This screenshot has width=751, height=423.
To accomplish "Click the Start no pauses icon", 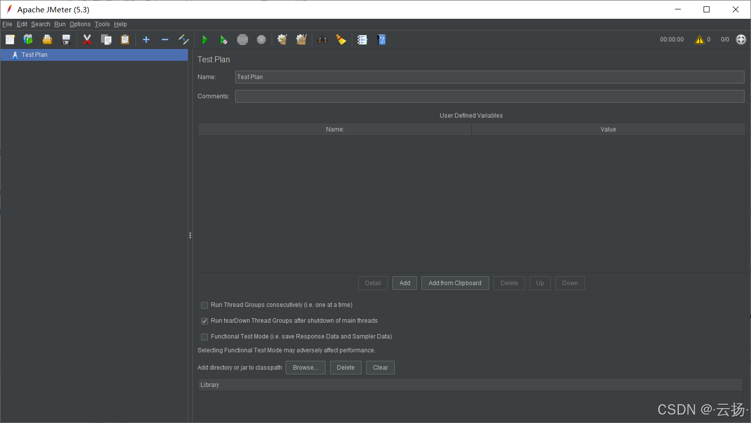I will coord(224,40).
